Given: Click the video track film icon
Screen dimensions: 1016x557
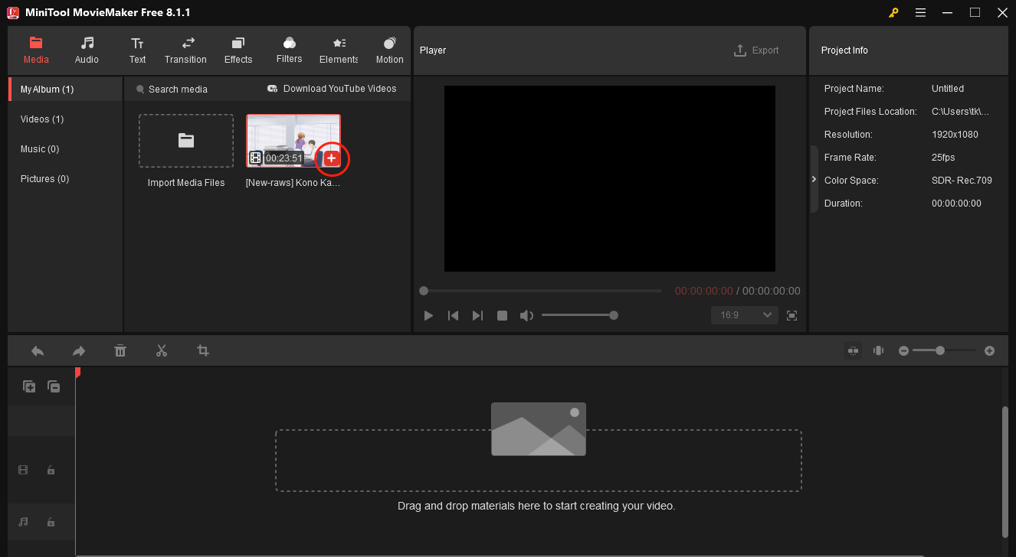Looking at the screenshot, I should tap(23, 470).
